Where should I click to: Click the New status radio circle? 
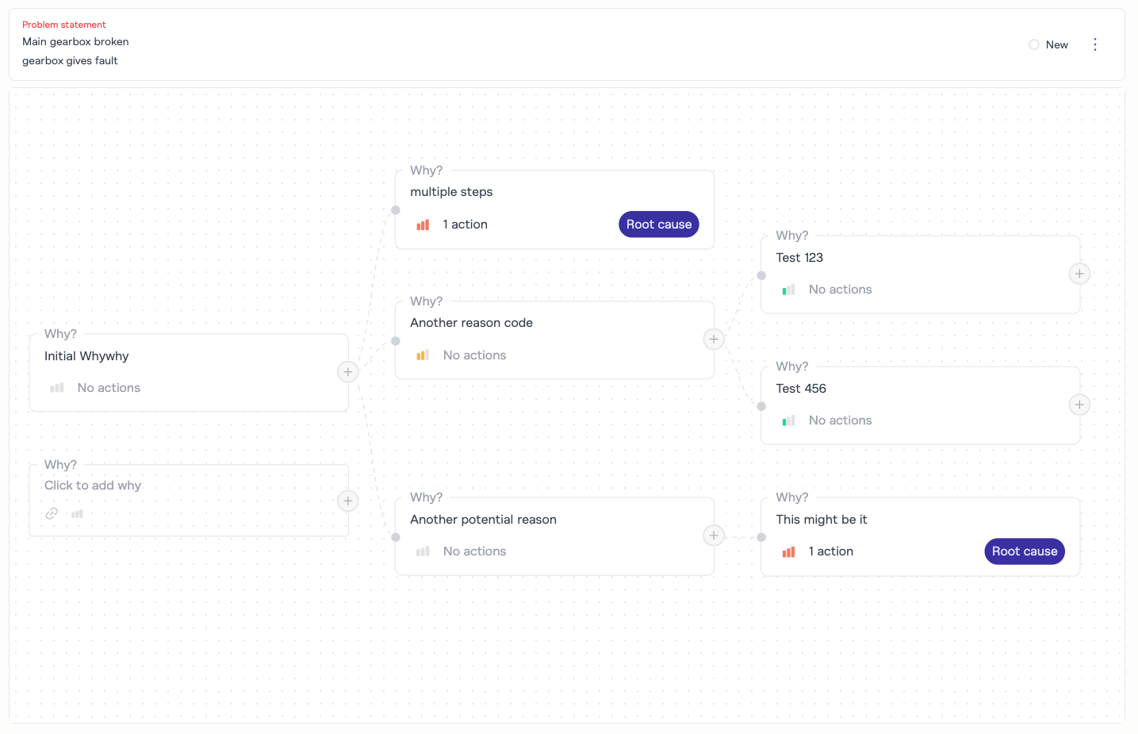tap(1034, 44)
